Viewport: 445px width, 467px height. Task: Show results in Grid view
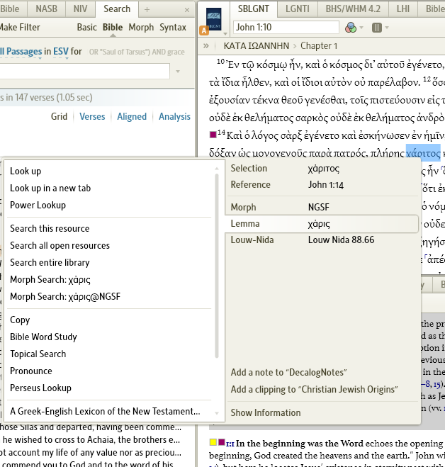pyautogui.click(x=59, y=116)
